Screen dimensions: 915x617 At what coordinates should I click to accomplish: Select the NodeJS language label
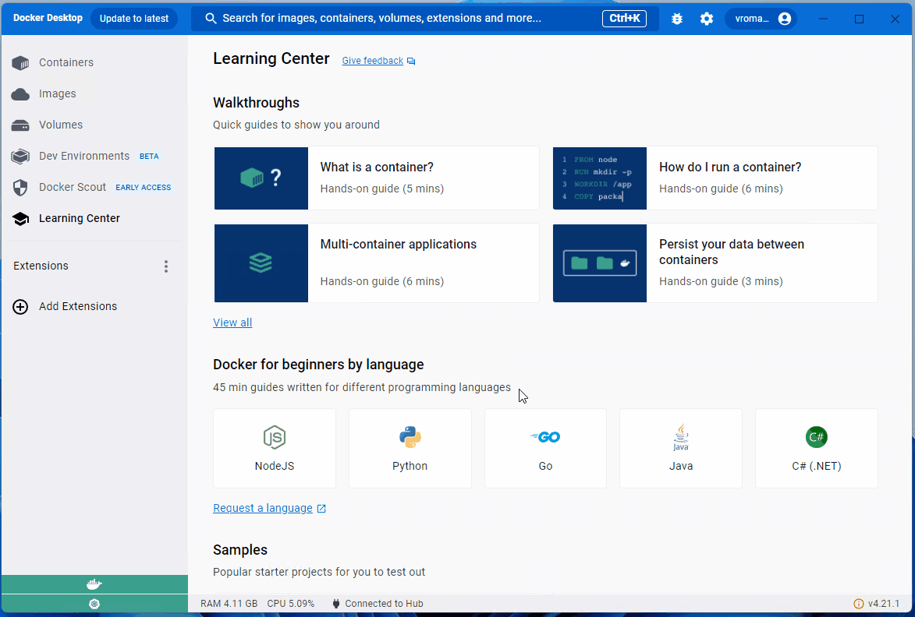coord(275,466)
